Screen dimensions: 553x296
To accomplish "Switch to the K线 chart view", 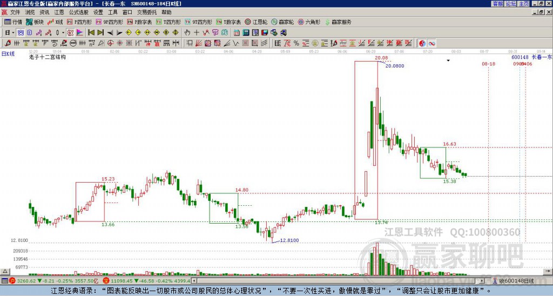I will 55,22.
